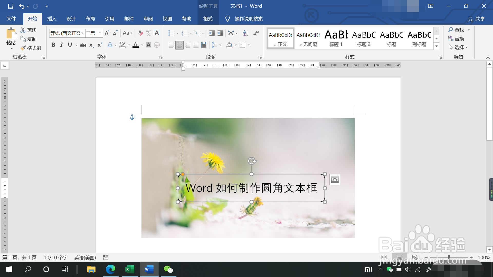Click the Shrink Font icon
The width and height of the screenshot is (493, 277).
pos(115,33)
